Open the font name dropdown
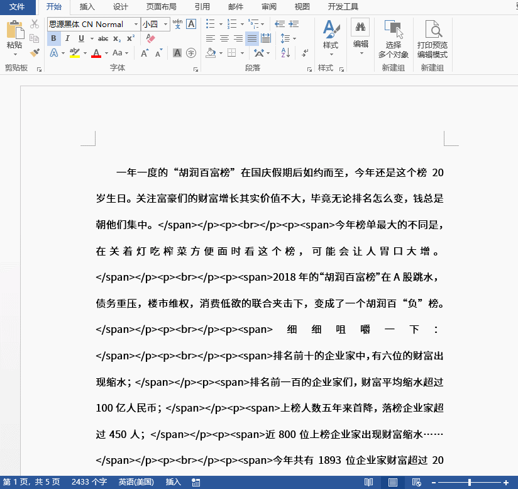 pyautogui.click(x=136, y=25)
